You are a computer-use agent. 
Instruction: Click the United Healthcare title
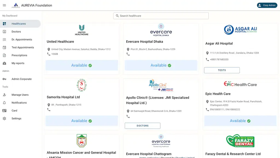click(60, 42)
